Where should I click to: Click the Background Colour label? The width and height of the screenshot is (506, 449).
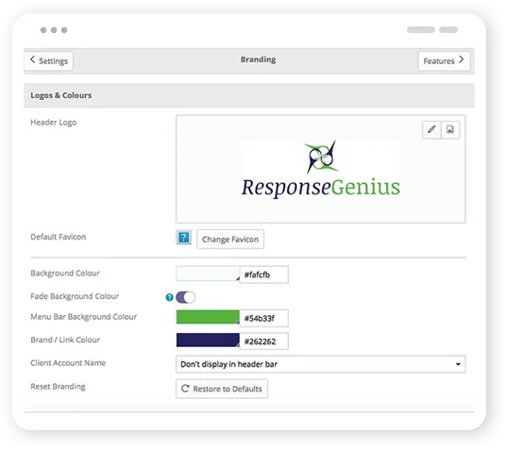[65, 274]
